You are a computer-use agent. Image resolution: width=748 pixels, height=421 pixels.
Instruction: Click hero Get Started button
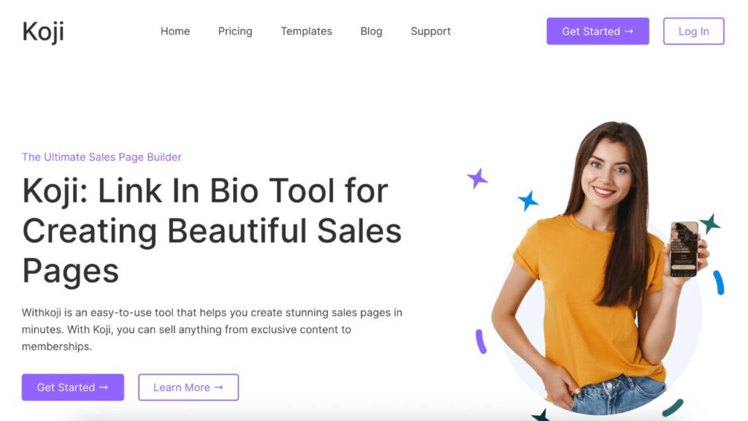(x=72, y=387)
